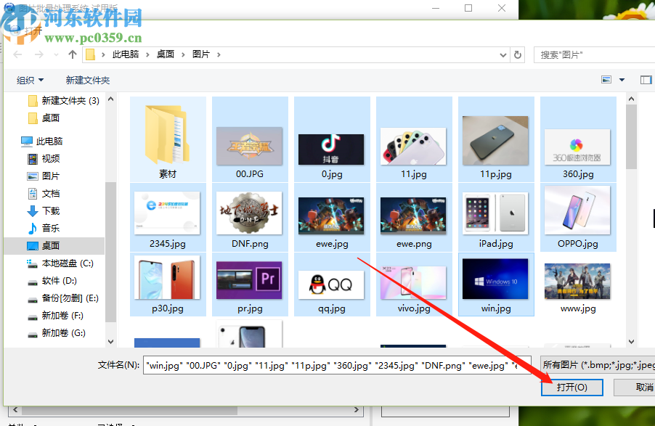
Task: Click 新建文件夹 button
Action: point(88,80)
